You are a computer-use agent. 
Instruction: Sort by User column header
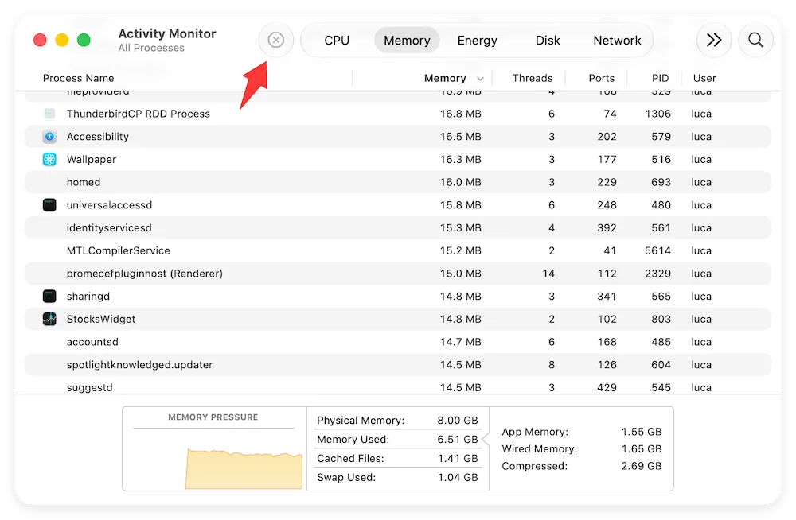[704, 78]
